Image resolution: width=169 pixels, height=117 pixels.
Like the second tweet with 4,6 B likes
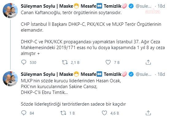(104, 113)
